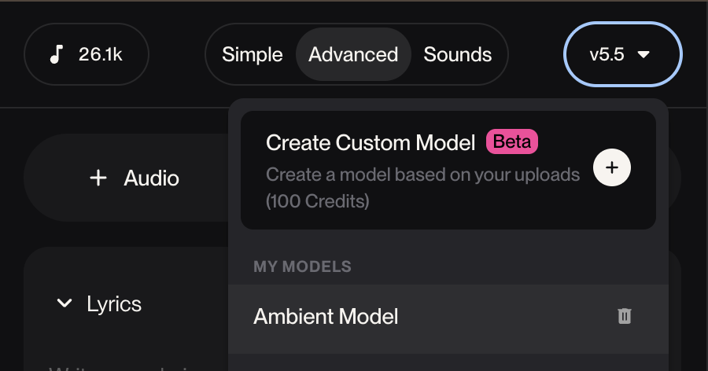Click the music note credits icon
The width and height of the screenshot is (708, 371).
click(x=57, y=55)
